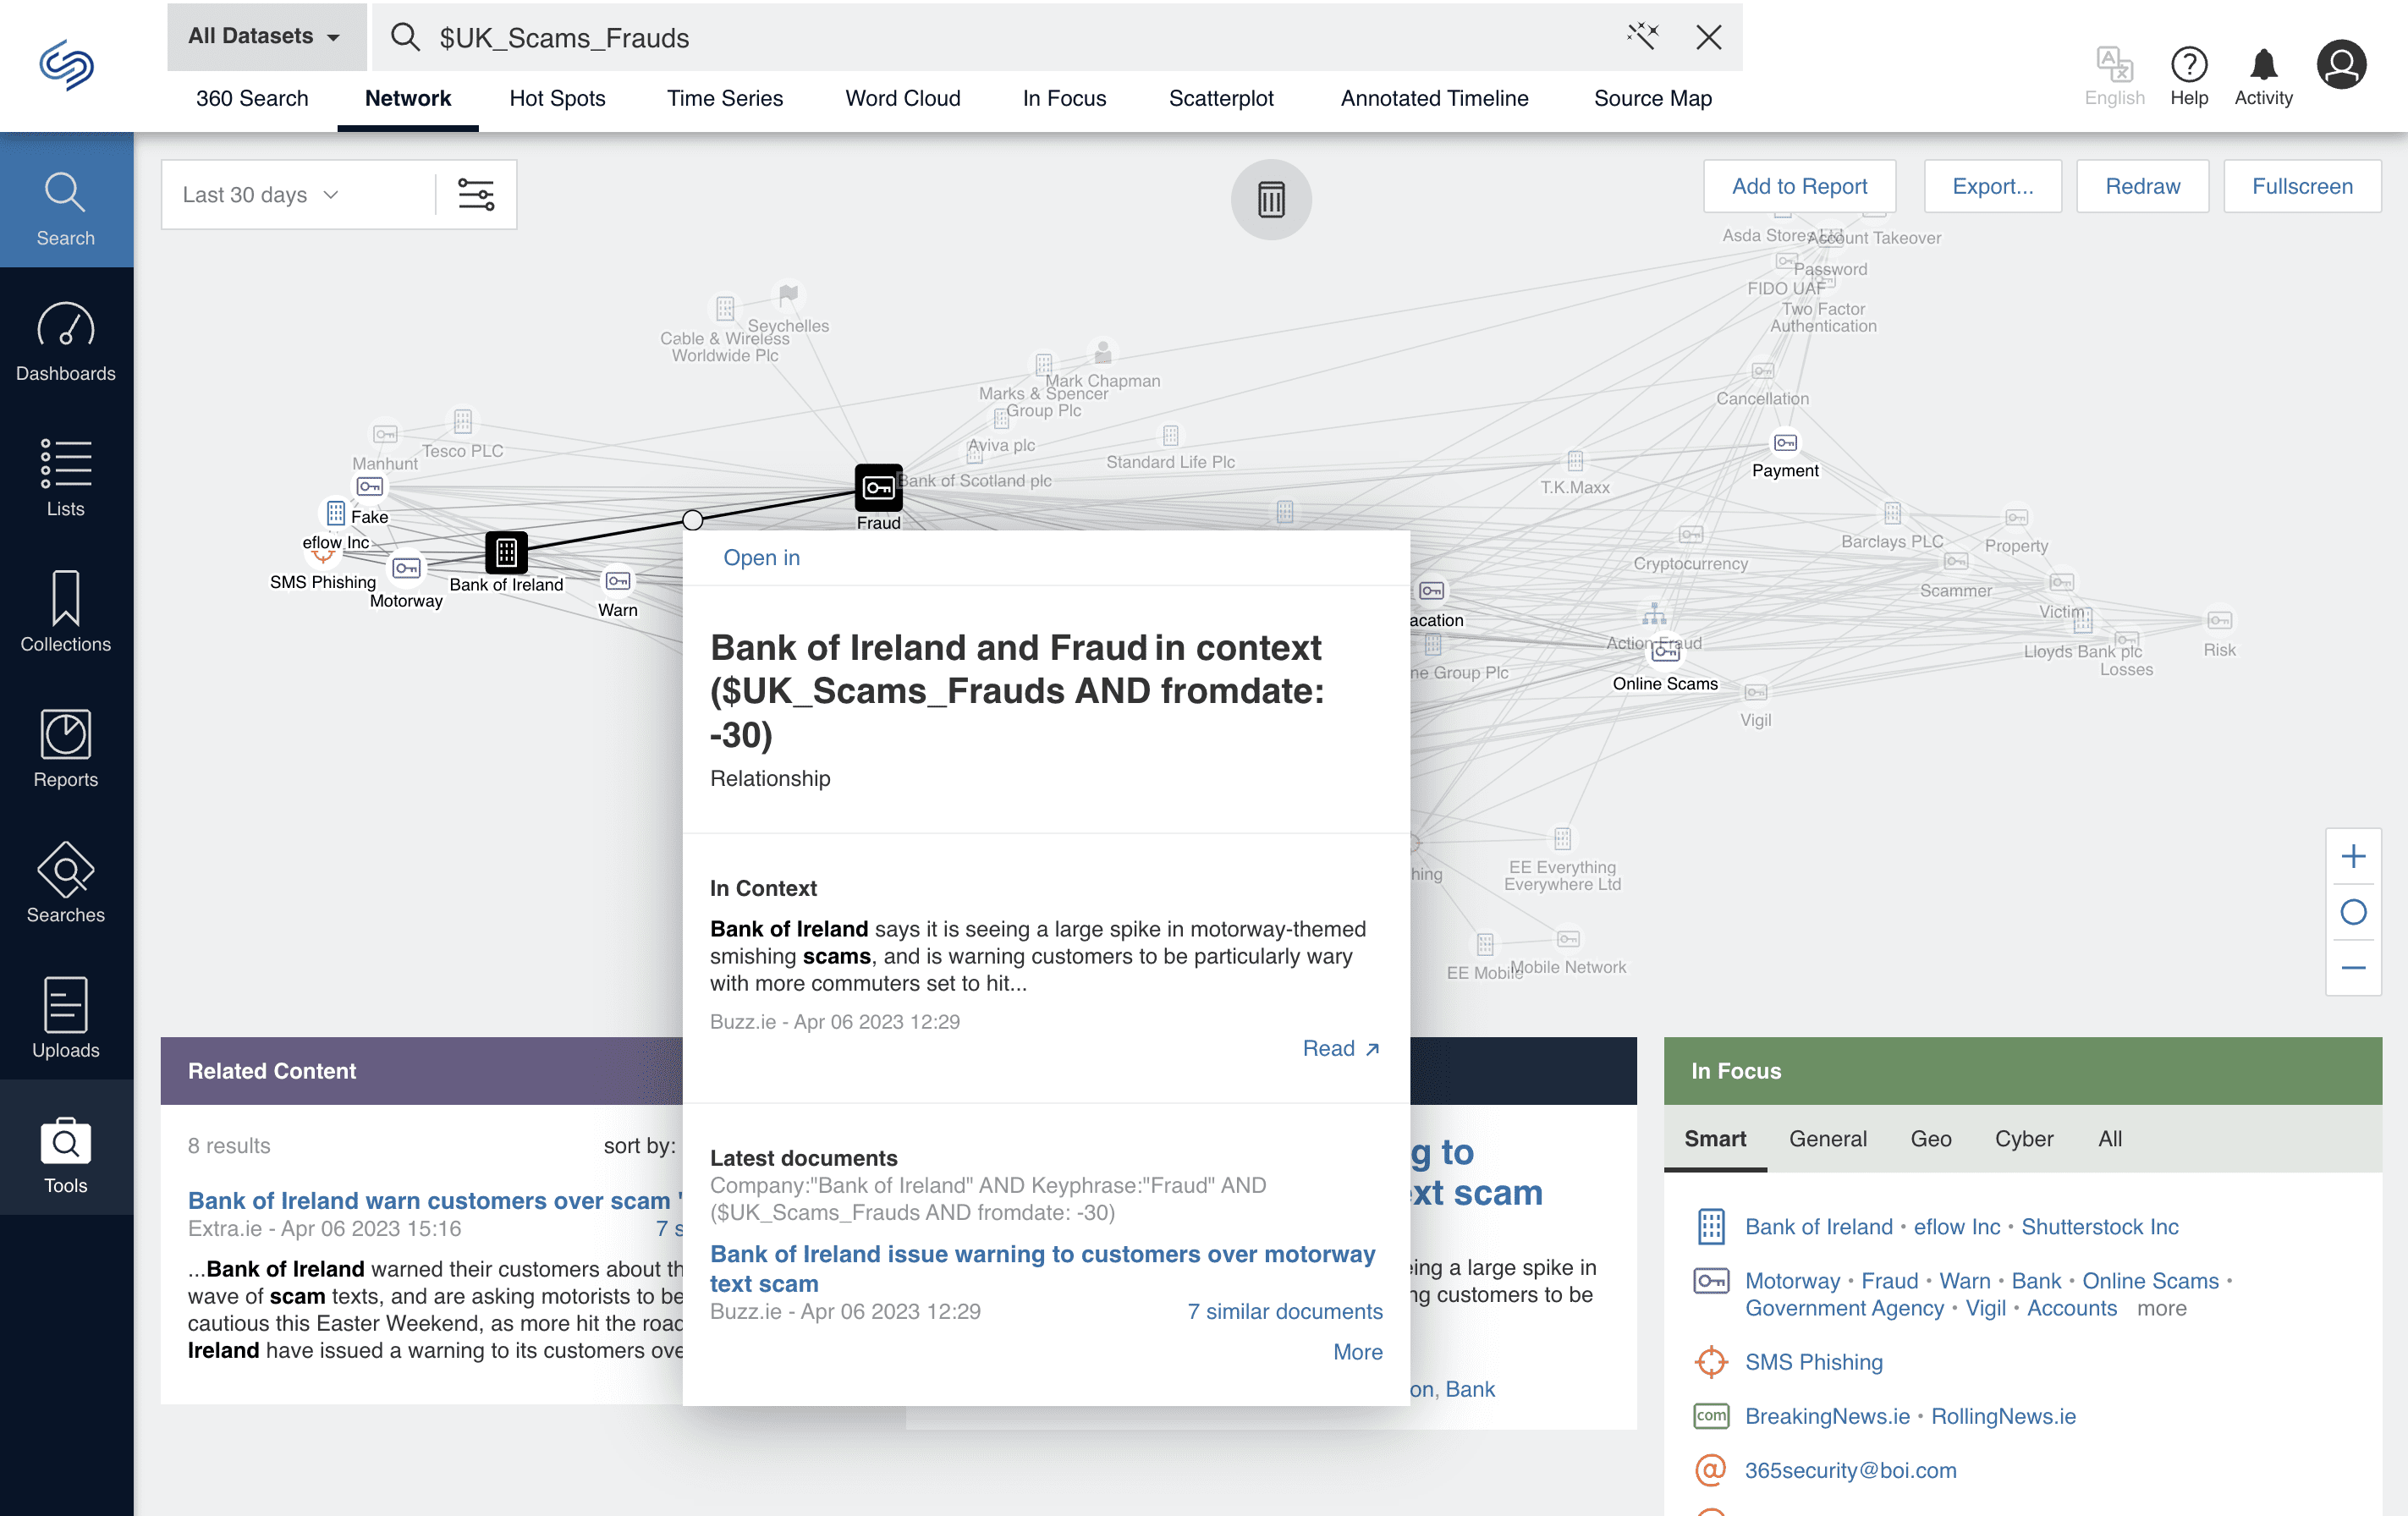2408x1516 pixels.
Task: Switch to Scatterplot tab
Action: pyautogui.click(x=1221, y=98)
